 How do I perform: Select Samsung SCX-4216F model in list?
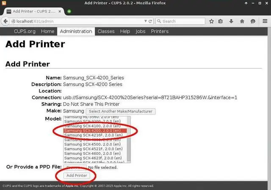coord(95,135)
